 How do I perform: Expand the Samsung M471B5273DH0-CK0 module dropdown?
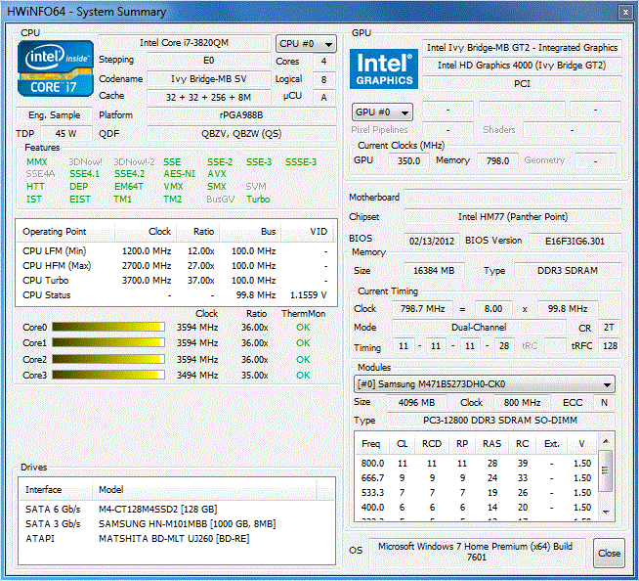point(485,384)
